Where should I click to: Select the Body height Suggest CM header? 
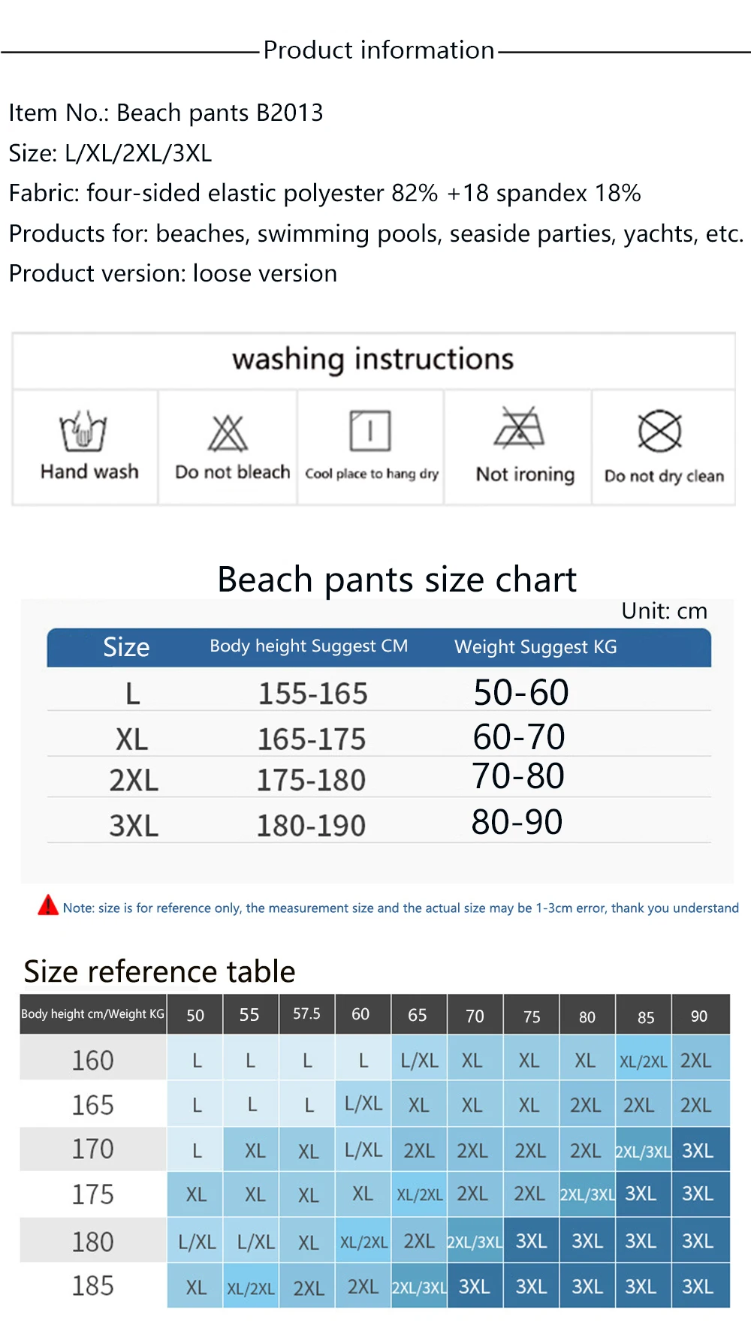click(309, 646)
